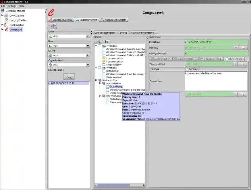Click the Events scrollbar left arrow

96,185
